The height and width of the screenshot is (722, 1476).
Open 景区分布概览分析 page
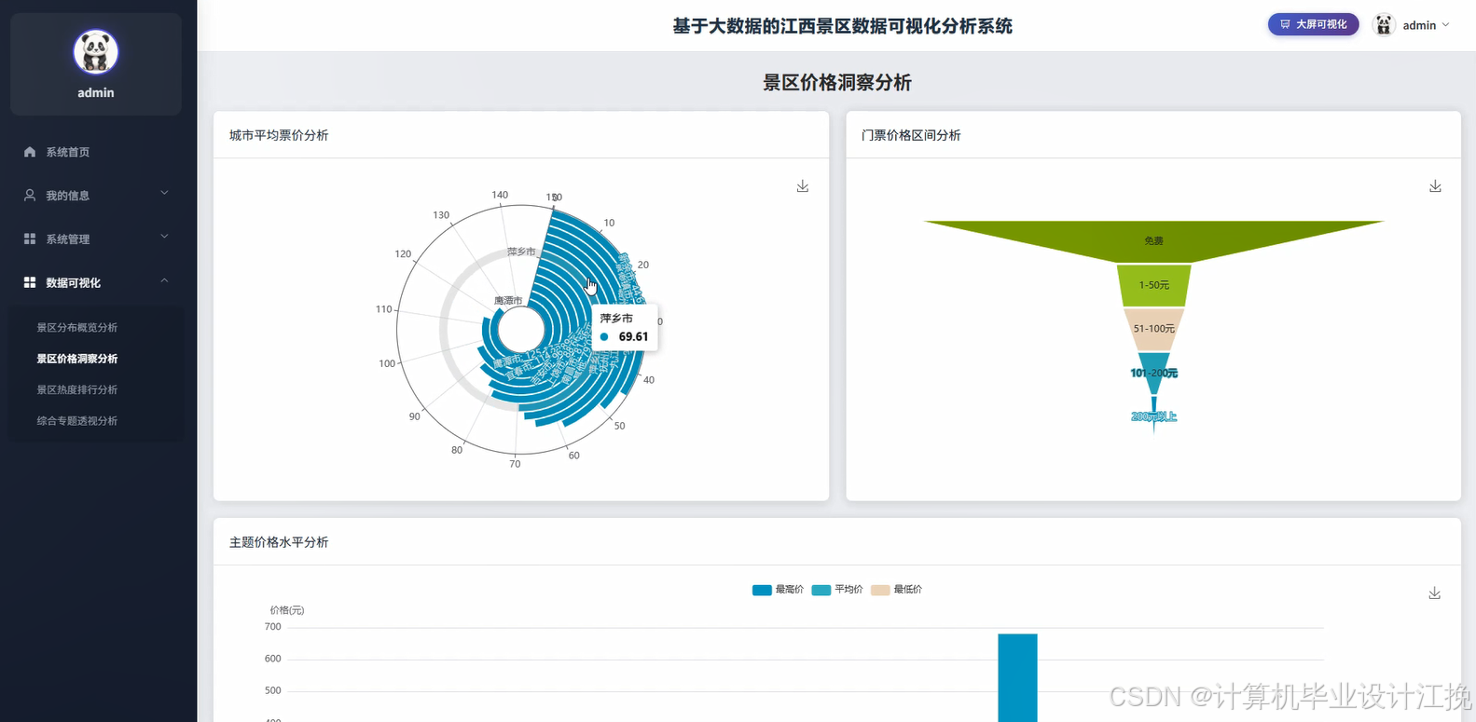coord(77,328)
